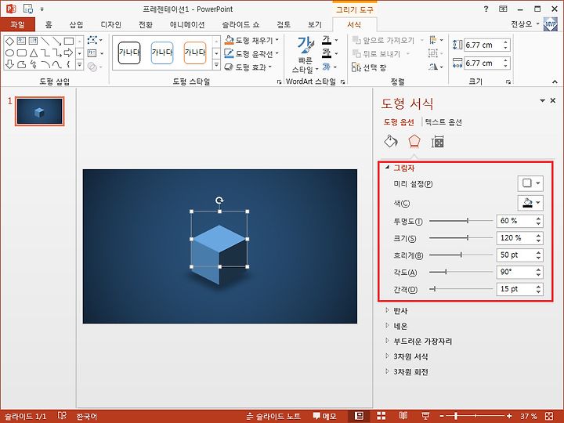Open the Slide Show (슬라이드 쇼) tab
Screen dimensions: 564x423
pyautogui.click(x=240, y=24)
